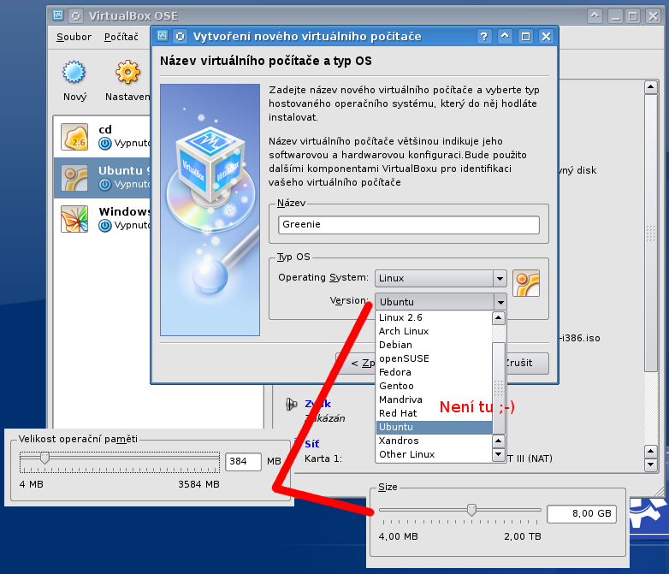Click version list scrollbar up arrow
Viewport: 669px width, 574px height.
coord(499,318)
